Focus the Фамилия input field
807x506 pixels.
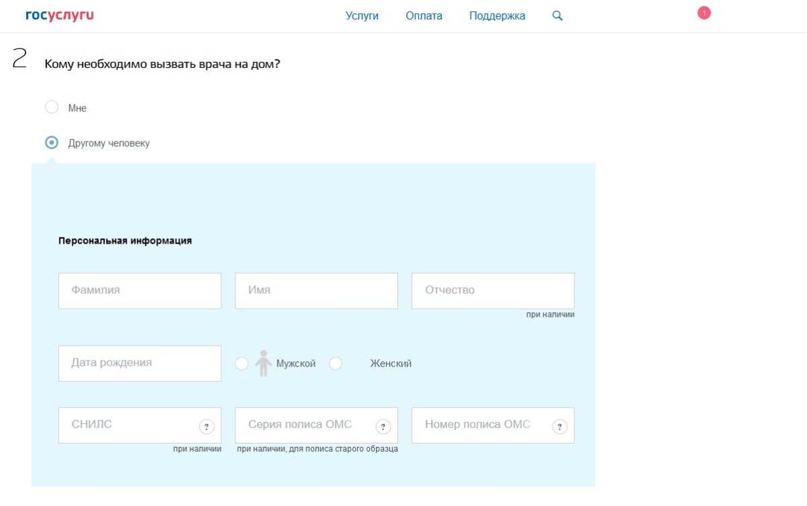[x=140, y=291]
